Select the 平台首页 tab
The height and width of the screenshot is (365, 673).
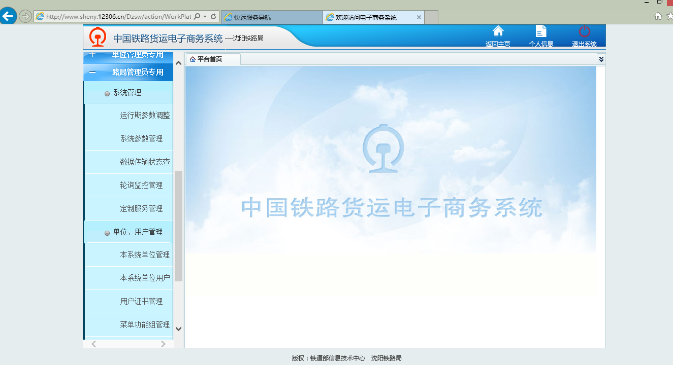click(x=213, y=59)
